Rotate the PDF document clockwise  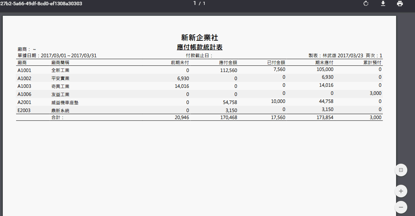(366, 4)
